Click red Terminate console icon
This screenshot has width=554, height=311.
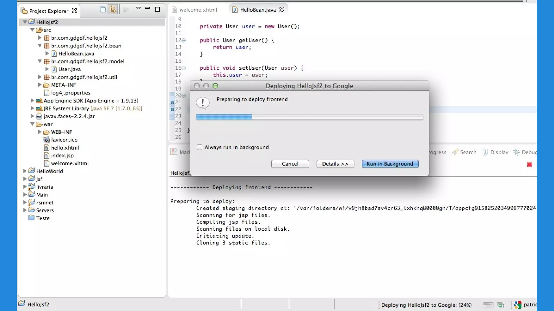(529, 164)
